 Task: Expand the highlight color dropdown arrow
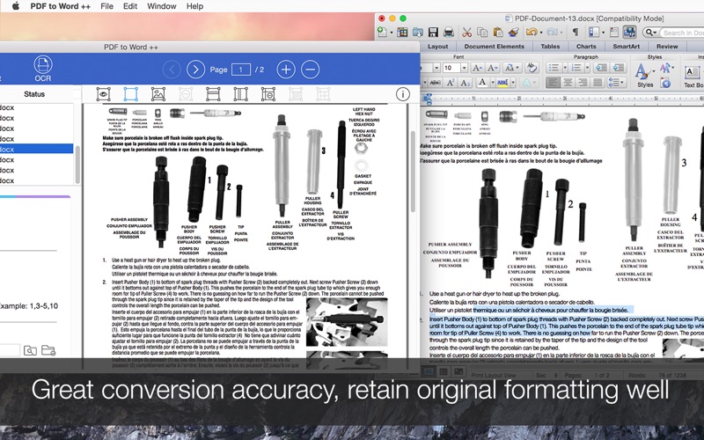pos(513,83)
